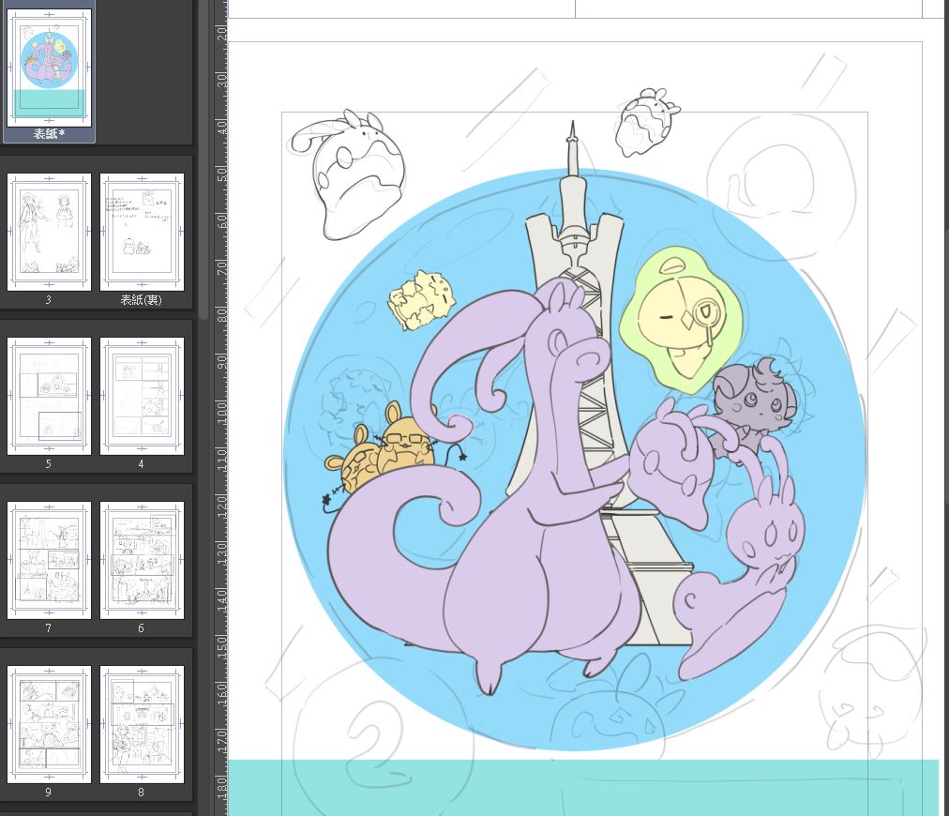Click the teal band at canvas bottom
Screen dimensions: 949x816
coord(582,787)
